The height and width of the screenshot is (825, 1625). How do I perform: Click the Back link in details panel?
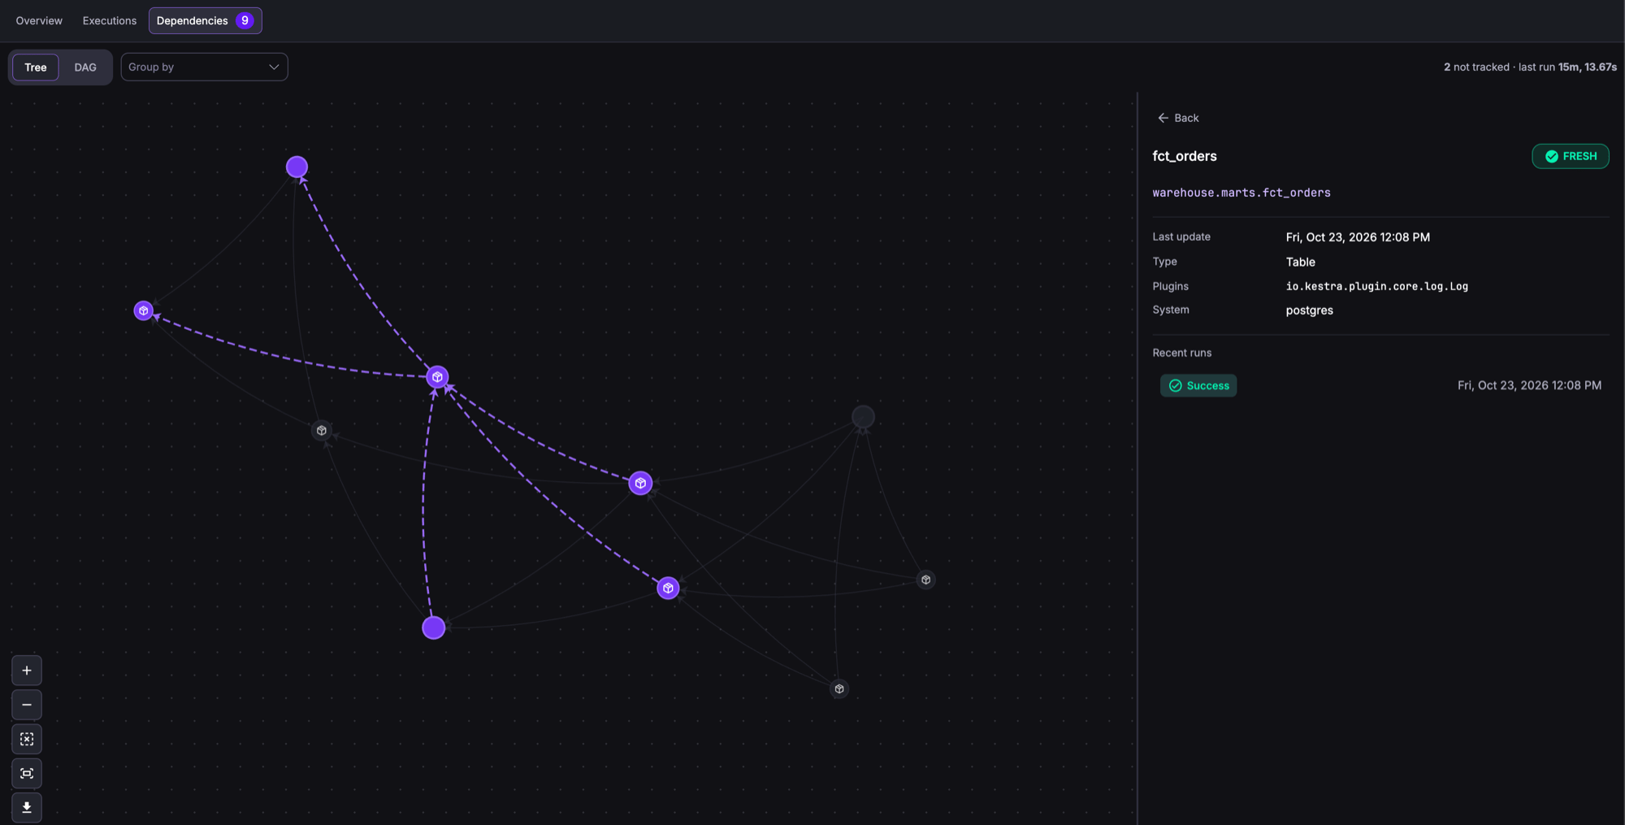pos(1178,118)
